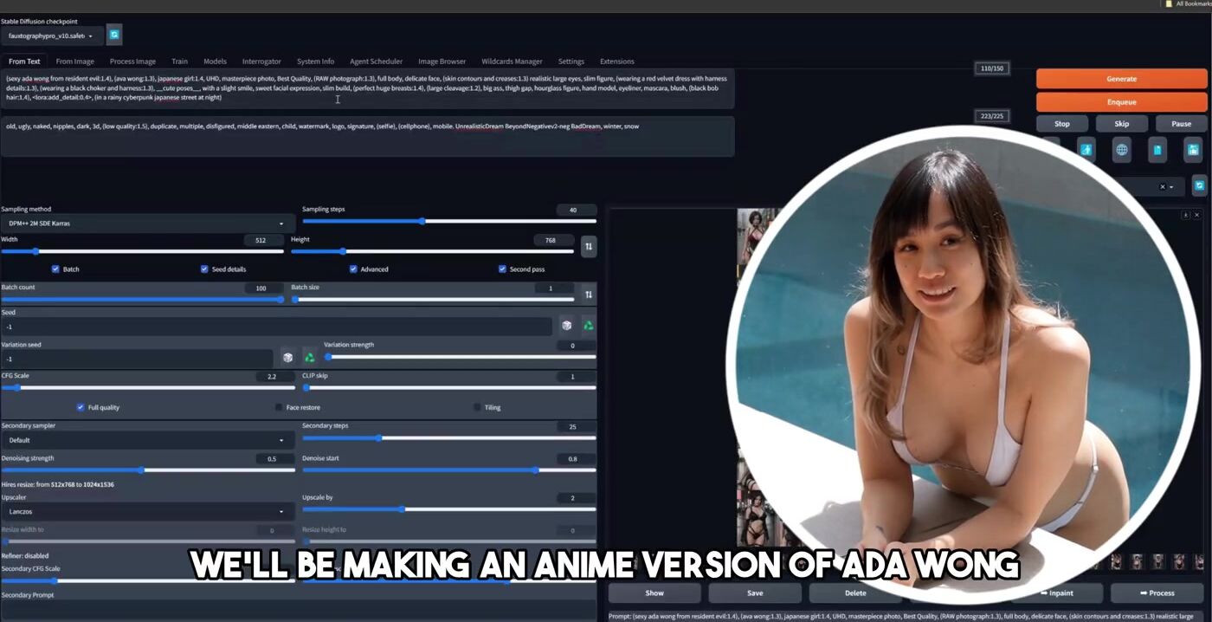Click the Seed random dice icon

point(566,326)
